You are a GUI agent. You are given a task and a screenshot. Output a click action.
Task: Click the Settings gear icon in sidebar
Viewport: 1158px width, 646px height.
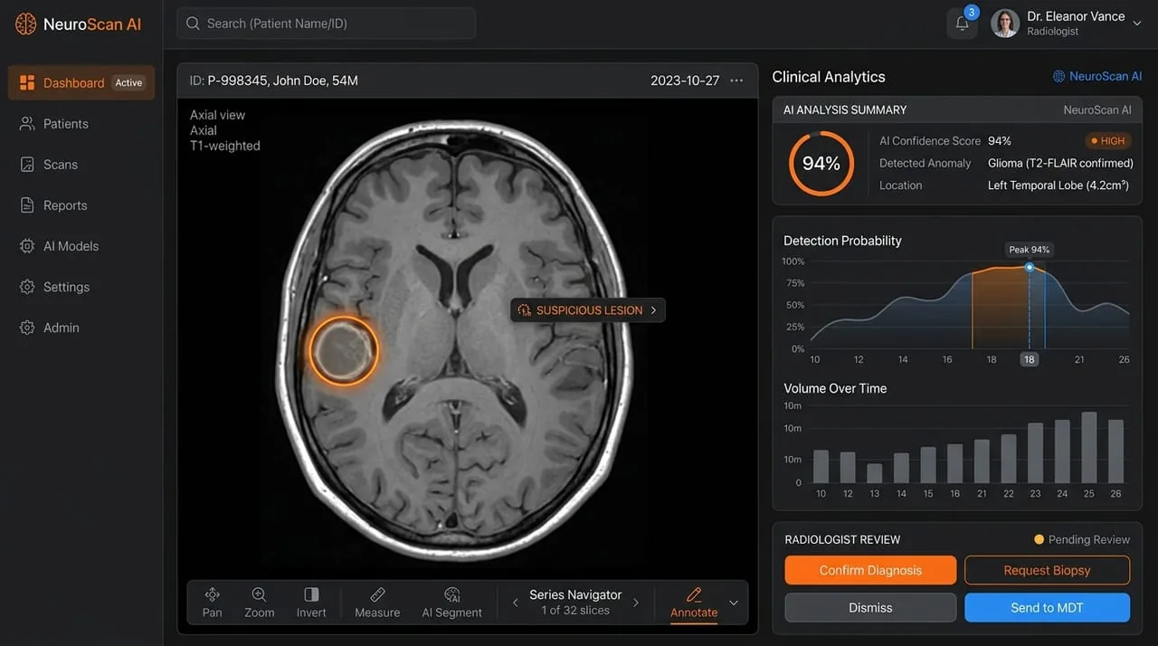coord(27,287)
